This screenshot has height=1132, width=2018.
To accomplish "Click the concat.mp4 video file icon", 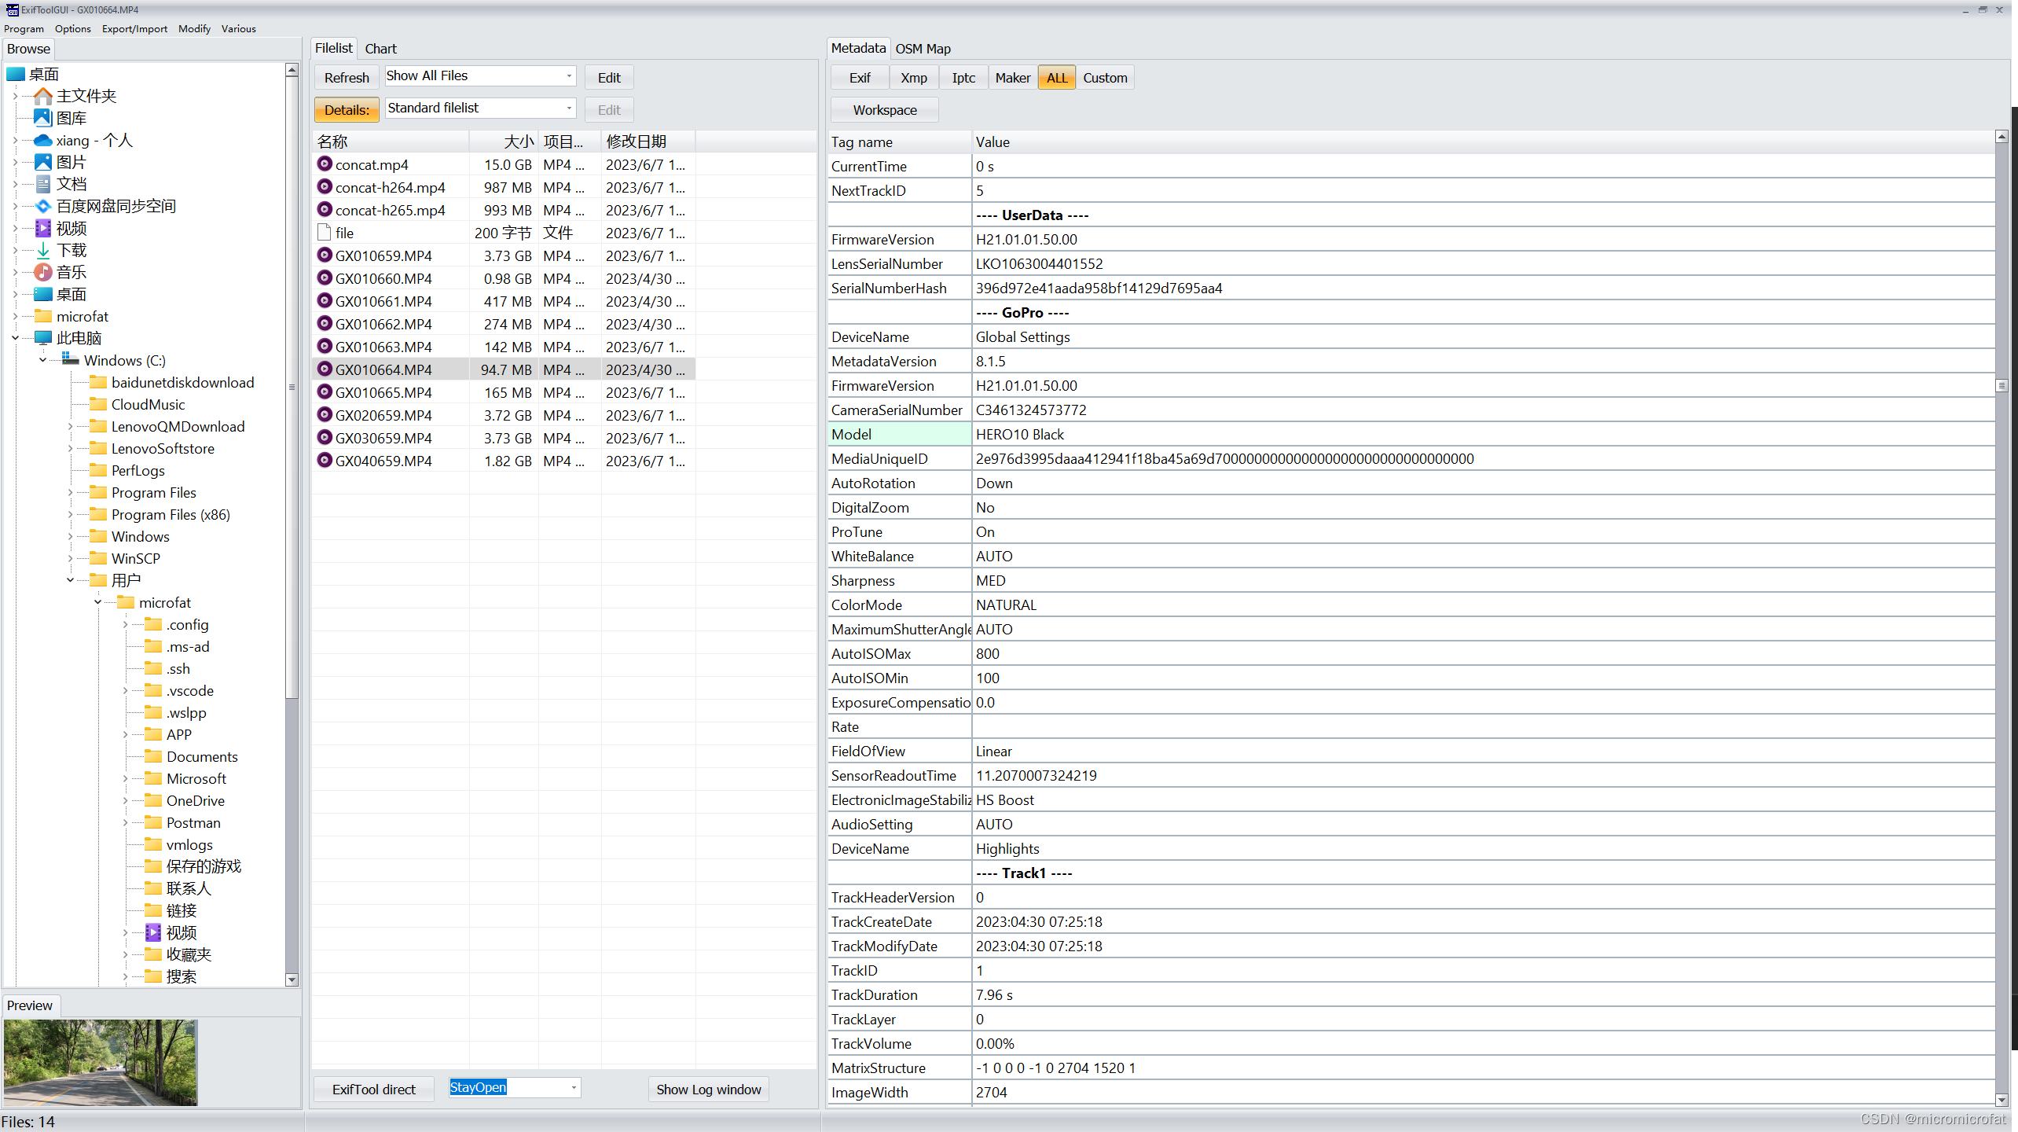I will [325, 164].
